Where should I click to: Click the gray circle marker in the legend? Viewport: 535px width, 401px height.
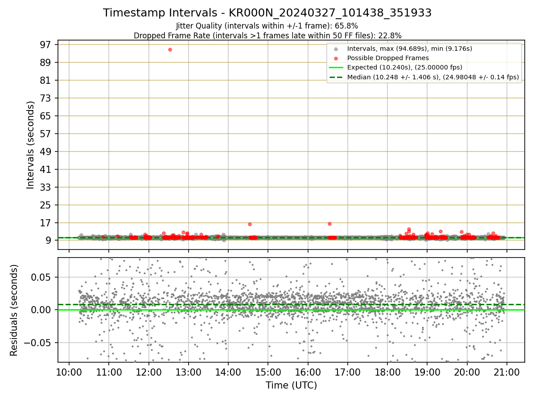pyautogui.click(x=336, y=49)
